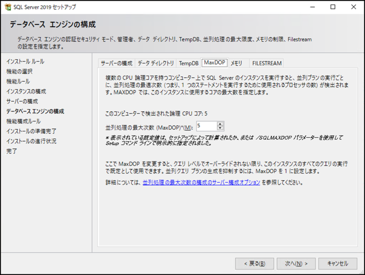This screenshot has width=365, height=275.
Task: Click the 並列処理の最大次数 (MaxDOP) label
Action: pyautogui.click(x=149, y=128)
